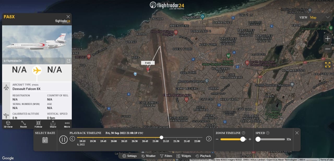Click Cheikh Ibrahima keita hospital marker

coord(186,99)
